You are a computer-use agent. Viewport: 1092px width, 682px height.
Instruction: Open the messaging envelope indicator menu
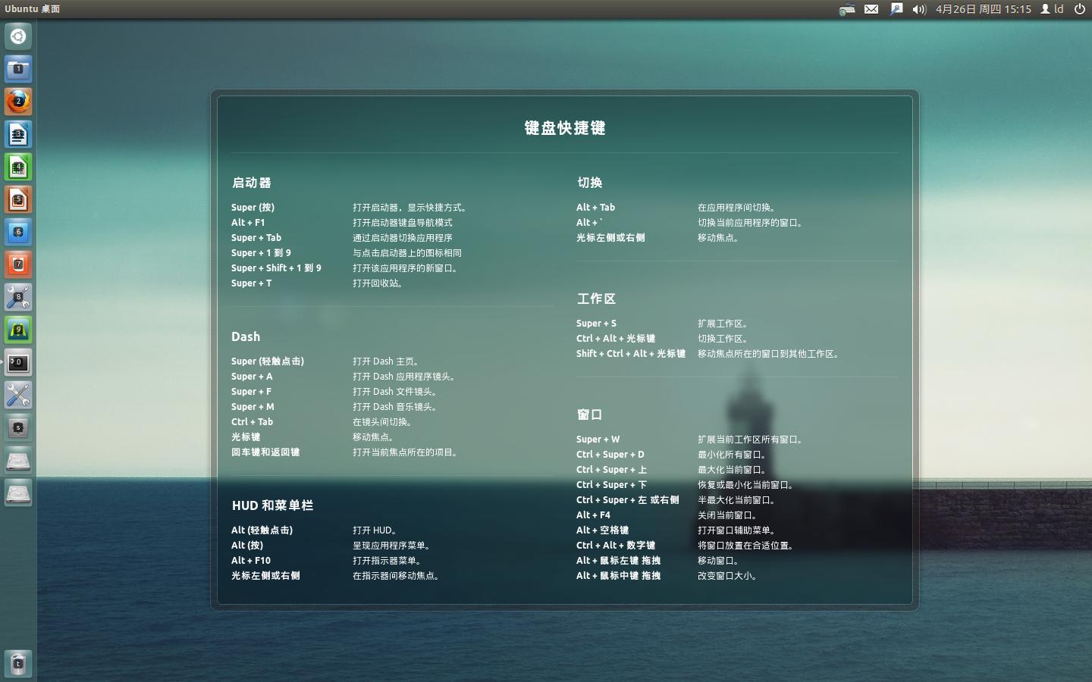tap(871, 9)
